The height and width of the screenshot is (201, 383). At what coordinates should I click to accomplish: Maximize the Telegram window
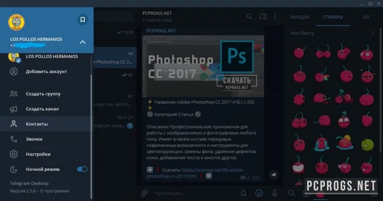(x=370, y=3)
